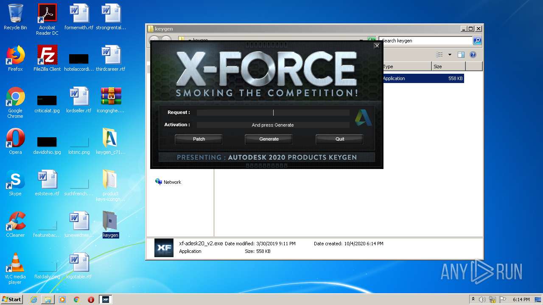
Task: Click the Activation output field
Action: click(273, 125)
